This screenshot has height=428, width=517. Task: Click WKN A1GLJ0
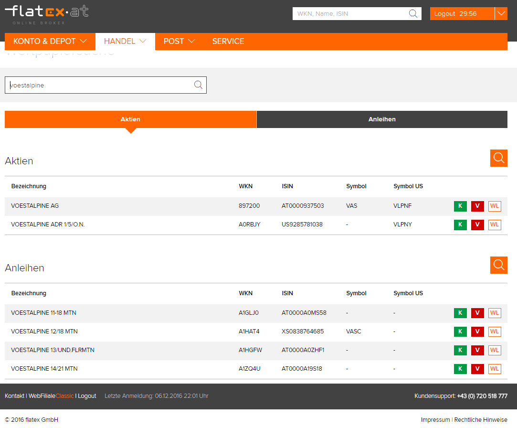point(249,313)
